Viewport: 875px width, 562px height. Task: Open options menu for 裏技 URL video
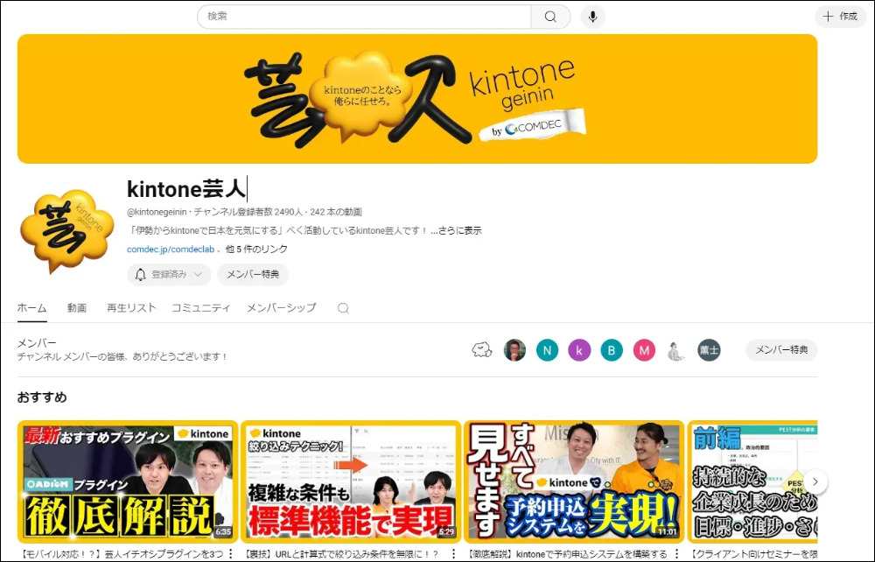(x=453, y=554)
